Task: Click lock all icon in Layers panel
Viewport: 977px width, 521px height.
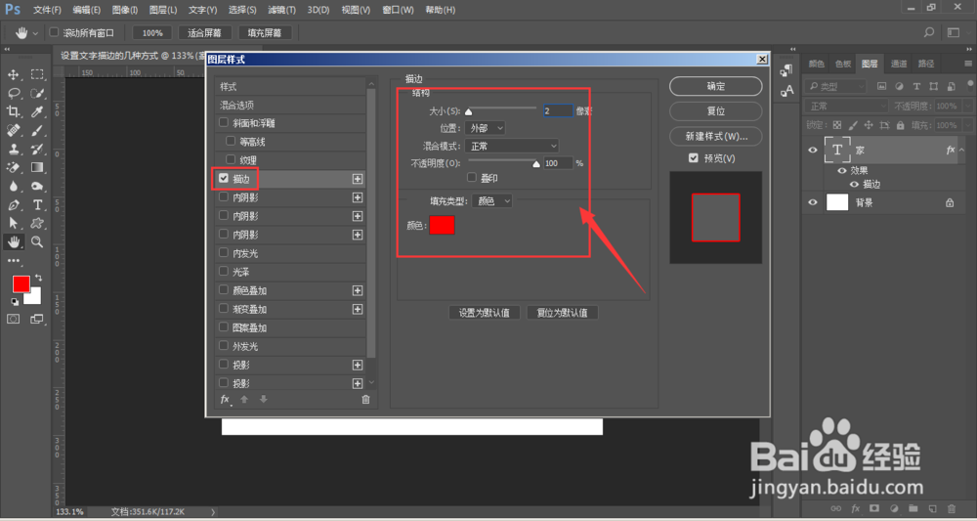Action: 901,125
